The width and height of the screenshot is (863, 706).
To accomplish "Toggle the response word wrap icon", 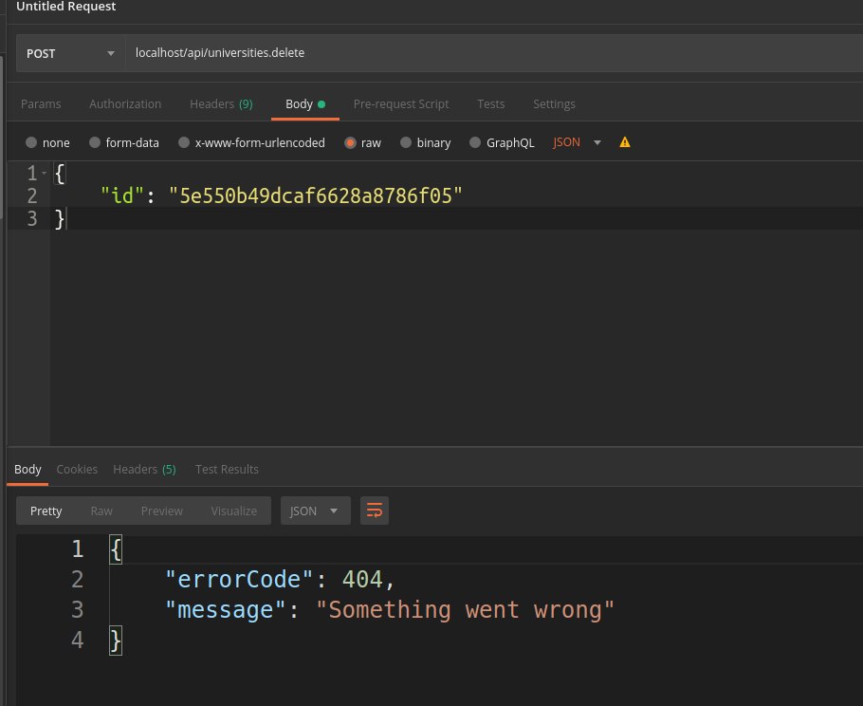I will [375, 511].
